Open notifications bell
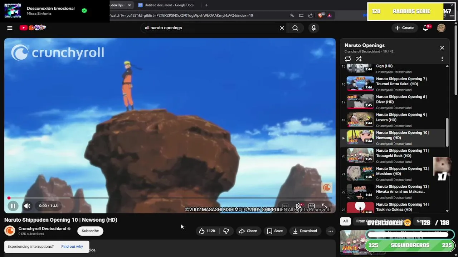Image resolution: width=458 pixels, height=257 pixels. [x=426, y=28]
